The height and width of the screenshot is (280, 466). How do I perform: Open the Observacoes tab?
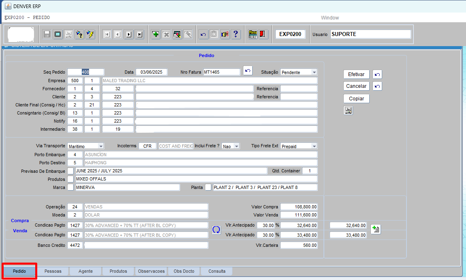coord(151,271)
